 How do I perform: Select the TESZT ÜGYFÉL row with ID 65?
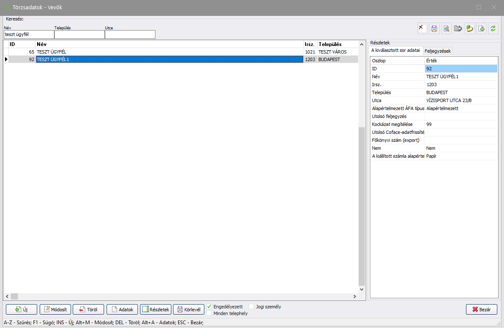pos(167,52)
